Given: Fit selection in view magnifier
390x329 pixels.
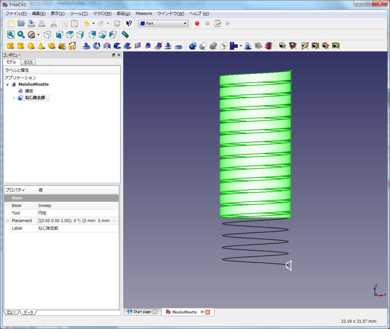Looking at the screenshot, I should 21,35.
